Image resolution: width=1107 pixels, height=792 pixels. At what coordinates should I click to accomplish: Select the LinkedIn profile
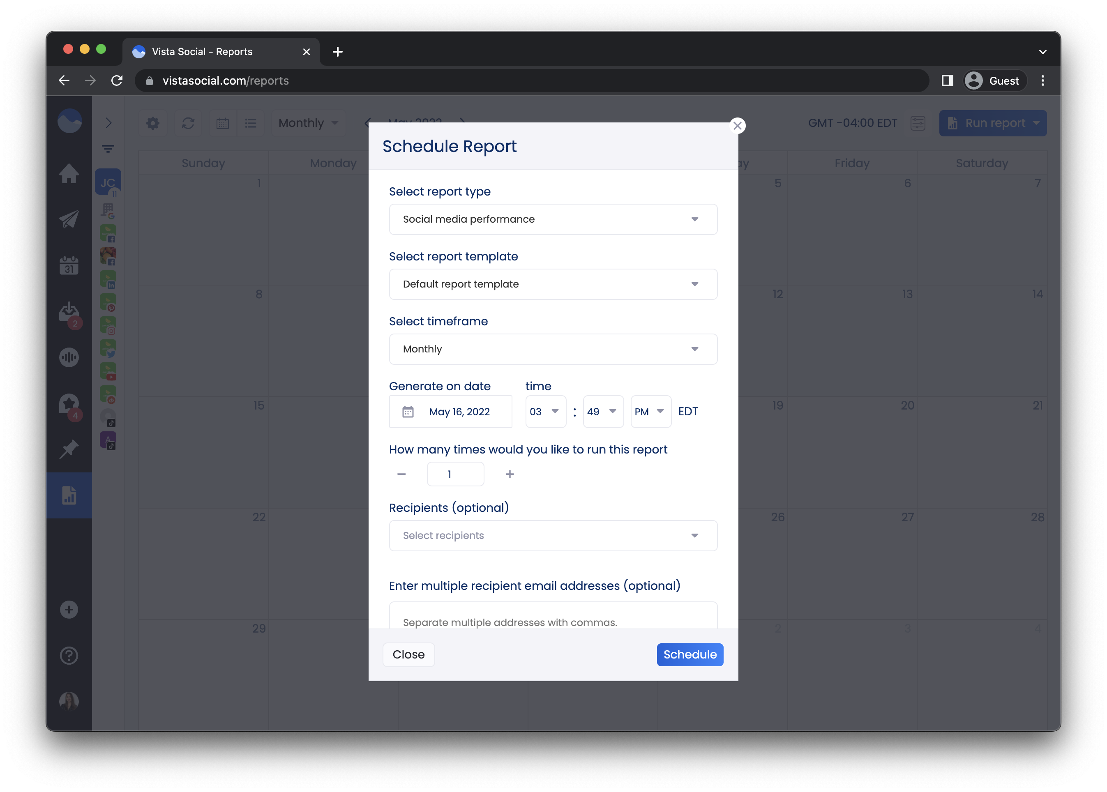pos(108,279)
